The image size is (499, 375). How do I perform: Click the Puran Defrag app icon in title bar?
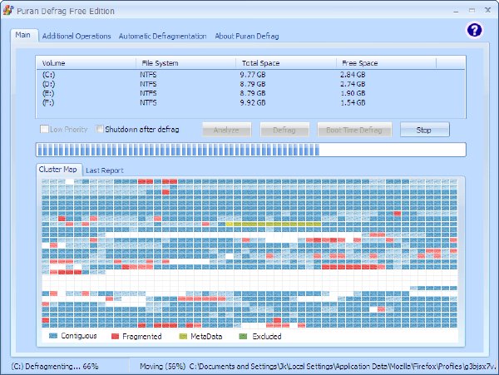[x=8, y=10]
